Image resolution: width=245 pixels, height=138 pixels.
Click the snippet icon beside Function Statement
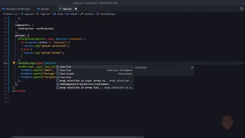tap(58, 70)
